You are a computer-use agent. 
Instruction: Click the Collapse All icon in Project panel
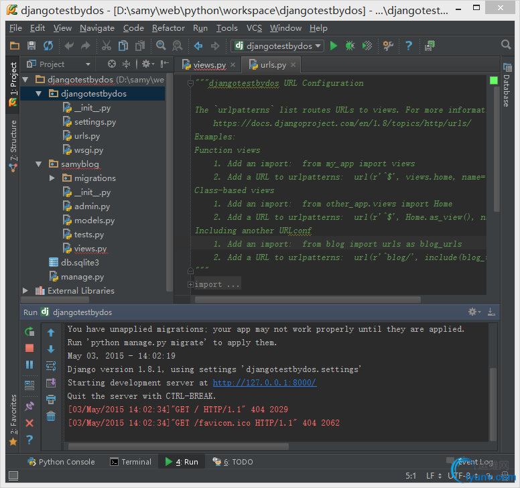coord(127,64)
